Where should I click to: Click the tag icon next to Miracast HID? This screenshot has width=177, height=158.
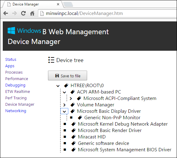tap(74, 137)
